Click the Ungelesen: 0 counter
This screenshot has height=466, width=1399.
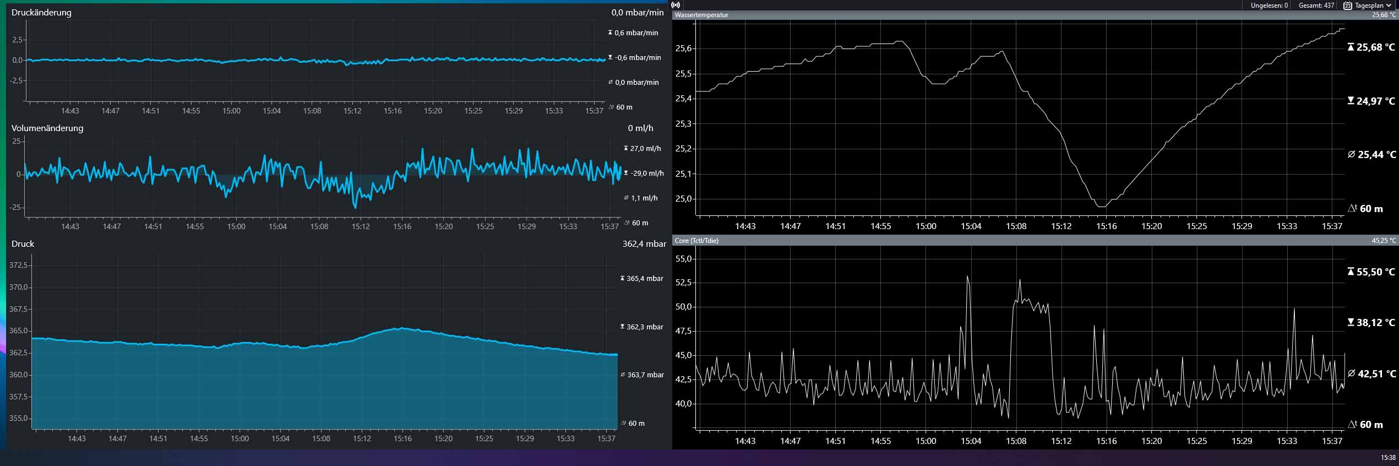pyautogui.click(x=1269, y=6)
